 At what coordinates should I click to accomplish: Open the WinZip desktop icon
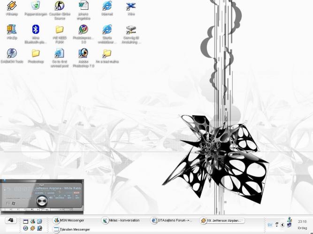pos(12,30)
